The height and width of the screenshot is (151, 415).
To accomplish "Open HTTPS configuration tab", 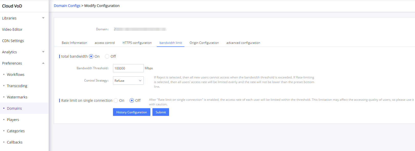I will click(137, 43).
